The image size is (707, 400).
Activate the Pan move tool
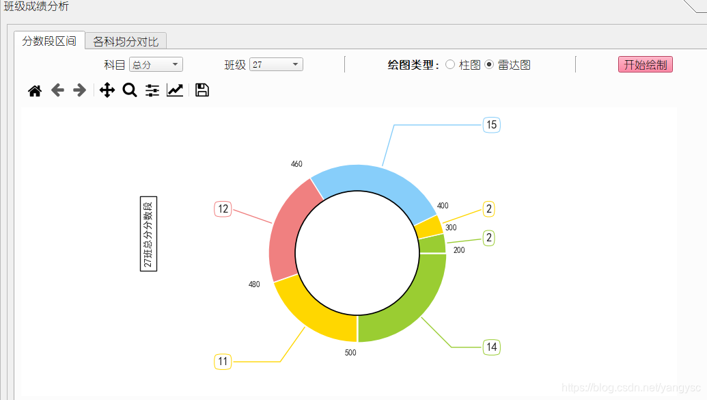tap(107, 90)
